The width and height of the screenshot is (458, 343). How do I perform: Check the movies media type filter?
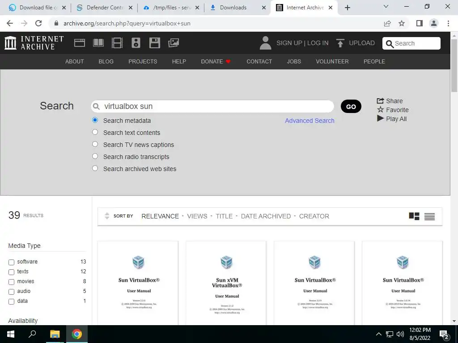[x=11, y=282]
